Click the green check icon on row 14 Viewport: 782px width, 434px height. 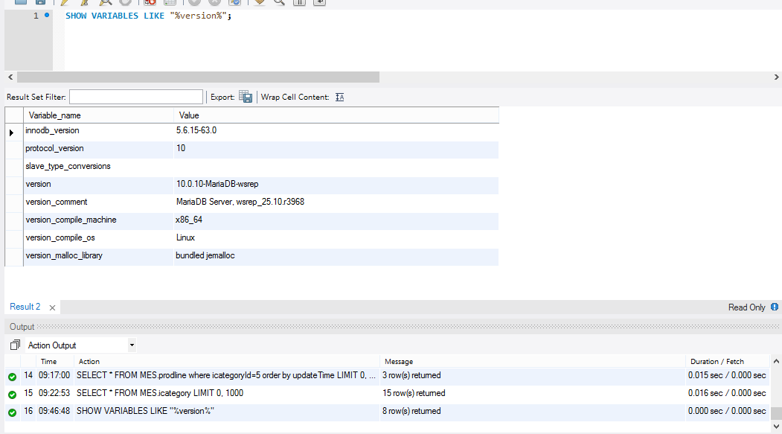[x=12, y=376]
